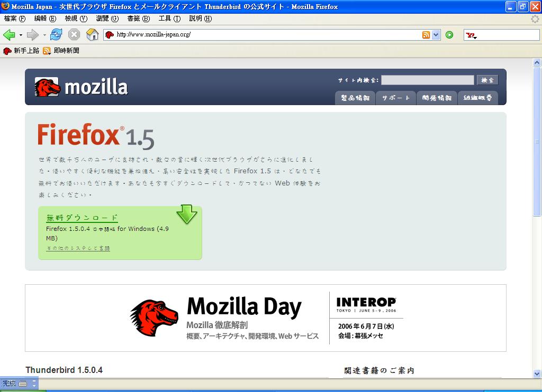This screenshot has height=392, width=542.
Task: Switch to the サポート tab
Action: click(x=396, y=98)
